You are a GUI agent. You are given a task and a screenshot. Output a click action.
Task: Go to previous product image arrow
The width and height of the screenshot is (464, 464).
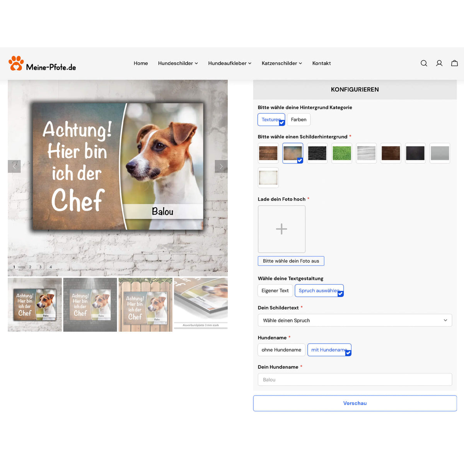click(x=14, y=166)
